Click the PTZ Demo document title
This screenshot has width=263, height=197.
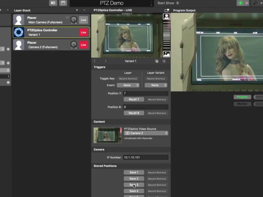coord(112,3)
